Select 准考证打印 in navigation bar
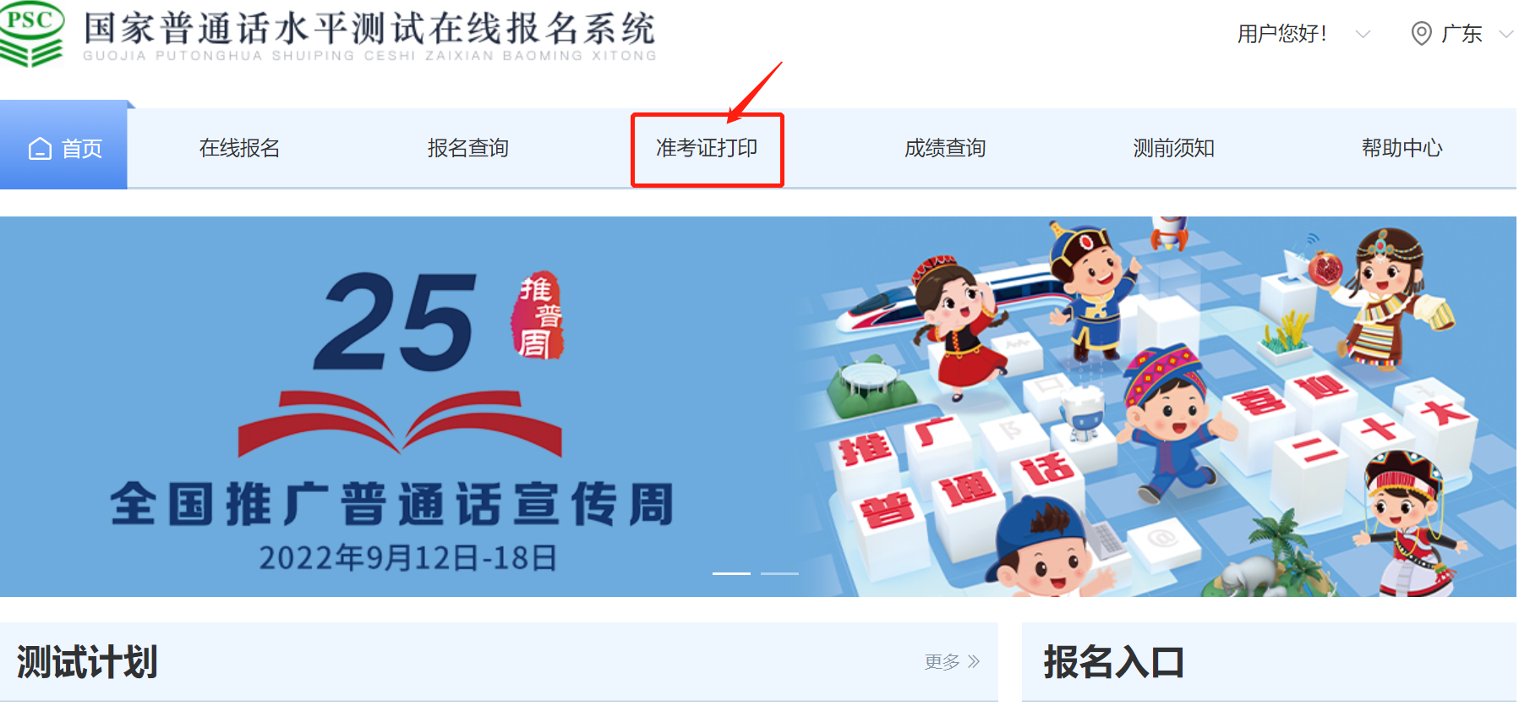Screen dimensions: 1519x712 [707, 148]
